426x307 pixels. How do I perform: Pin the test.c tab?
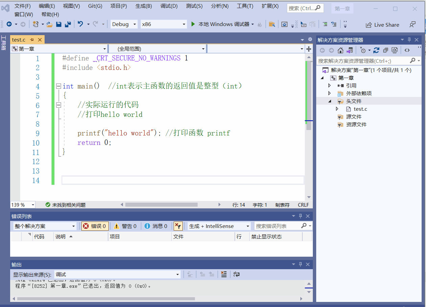point(32,40)
